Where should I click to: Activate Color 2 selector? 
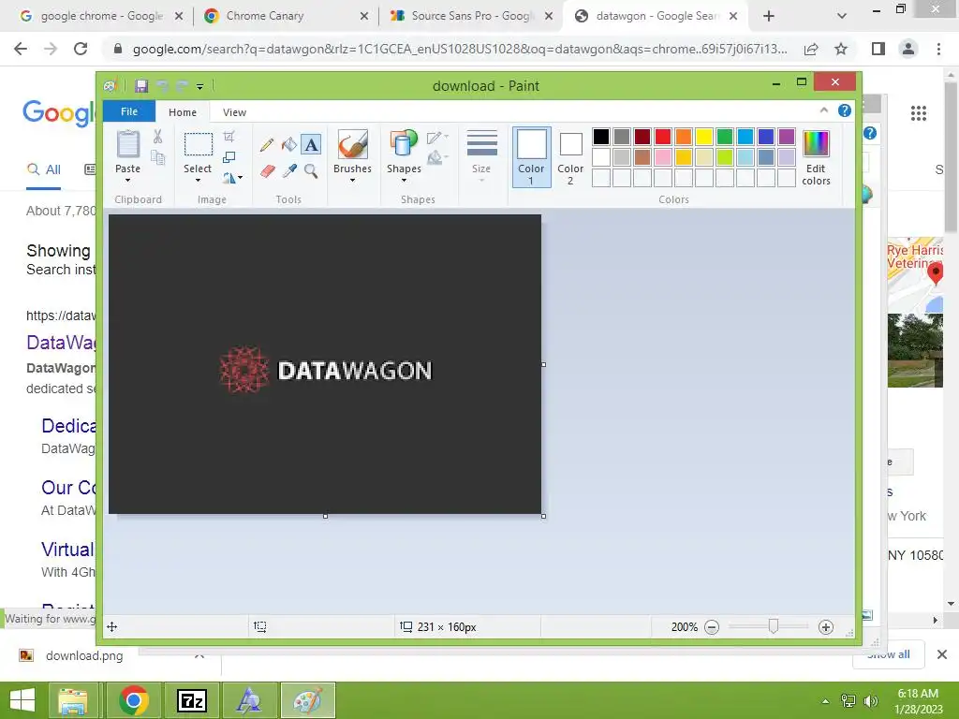[x=570, y=158]
